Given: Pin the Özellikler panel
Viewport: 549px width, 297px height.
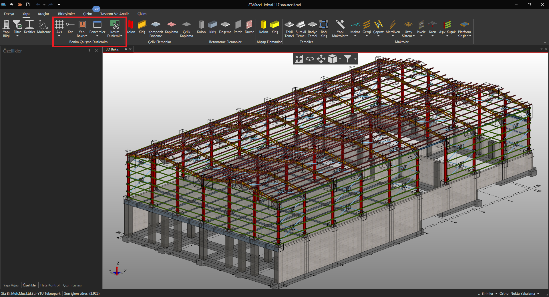Looking at the screenshot, I should point(89,50).
